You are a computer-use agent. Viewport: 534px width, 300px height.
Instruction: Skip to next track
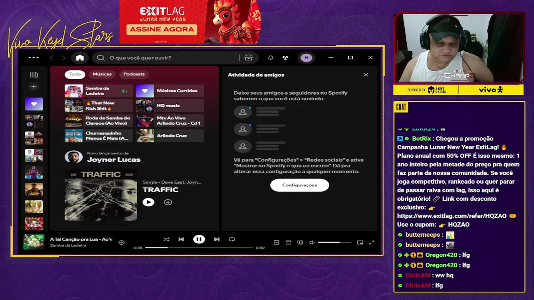[217, 239]
